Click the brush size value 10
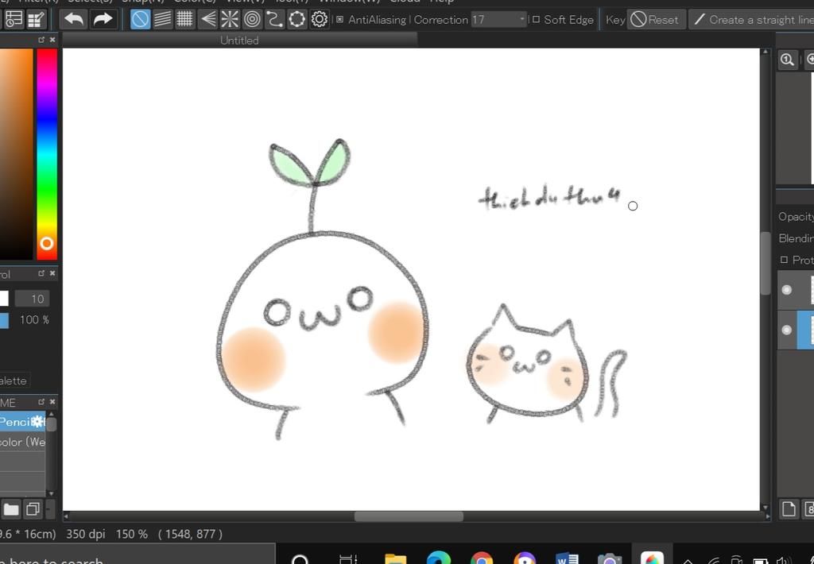 click(32, 299)
